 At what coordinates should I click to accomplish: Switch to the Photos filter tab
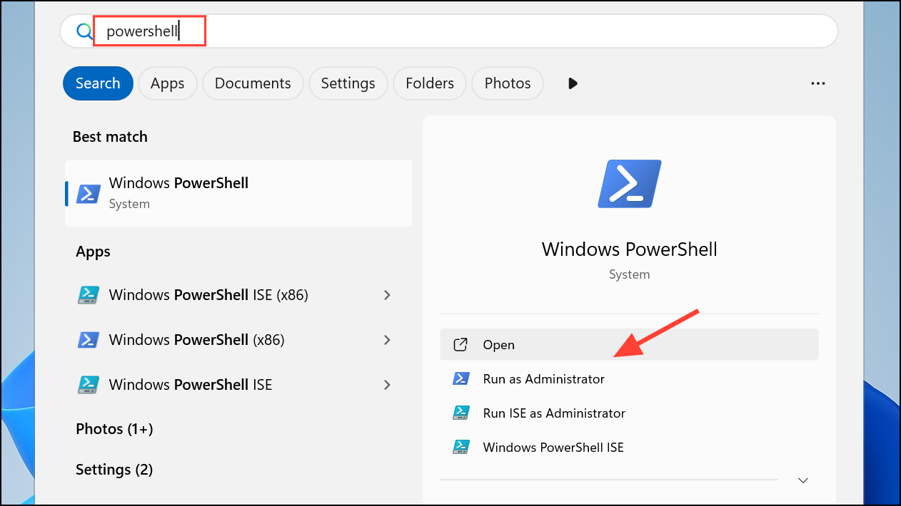pos(508,83)
